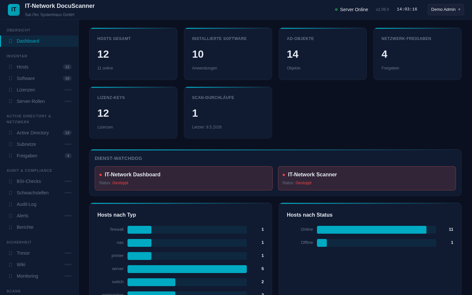Click the version text v2.09.0
The image size is (472, 295).
pos(383,10)
